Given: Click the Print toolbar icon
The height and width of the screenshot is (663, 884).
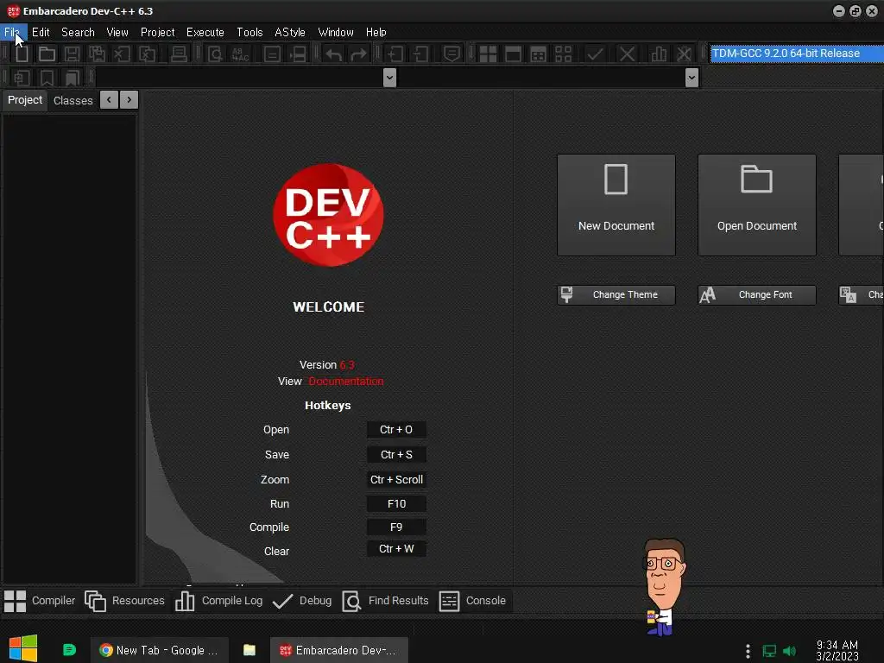Looking at the screenshot, I should coord(179,54).
